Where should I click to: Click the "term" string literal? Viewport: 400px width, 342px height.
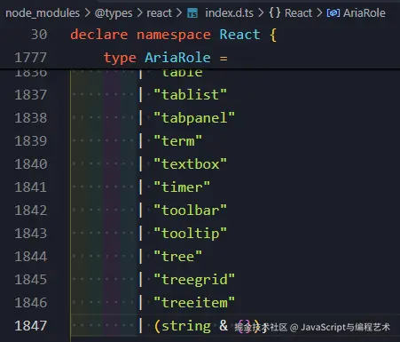(x=178, y=141)
